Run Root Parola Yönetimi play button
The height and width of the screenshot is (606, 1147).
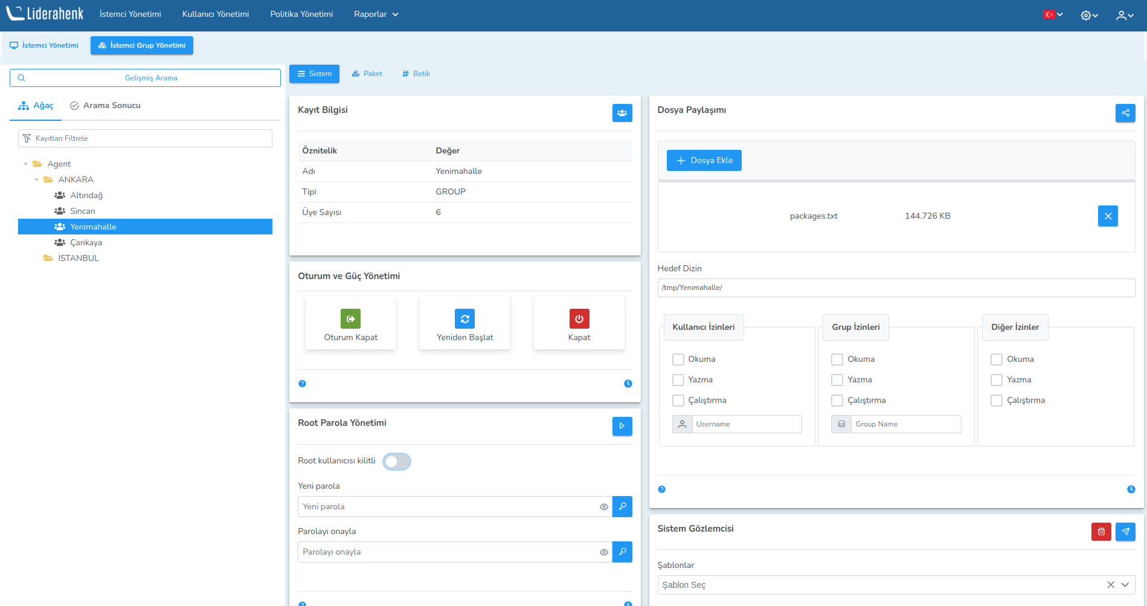[622, 426]
